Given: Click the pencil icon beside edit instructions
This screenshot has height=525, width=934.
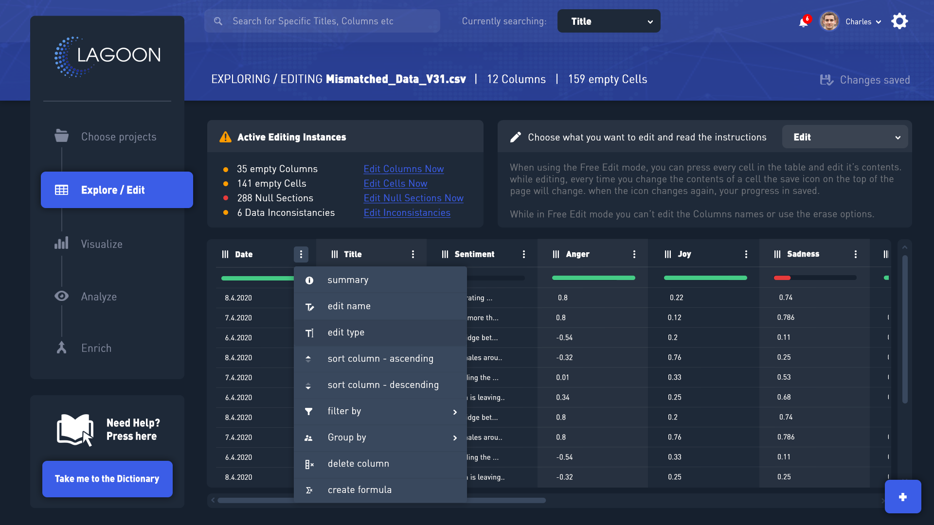Looking at the screenshot, I should point(515,137).
